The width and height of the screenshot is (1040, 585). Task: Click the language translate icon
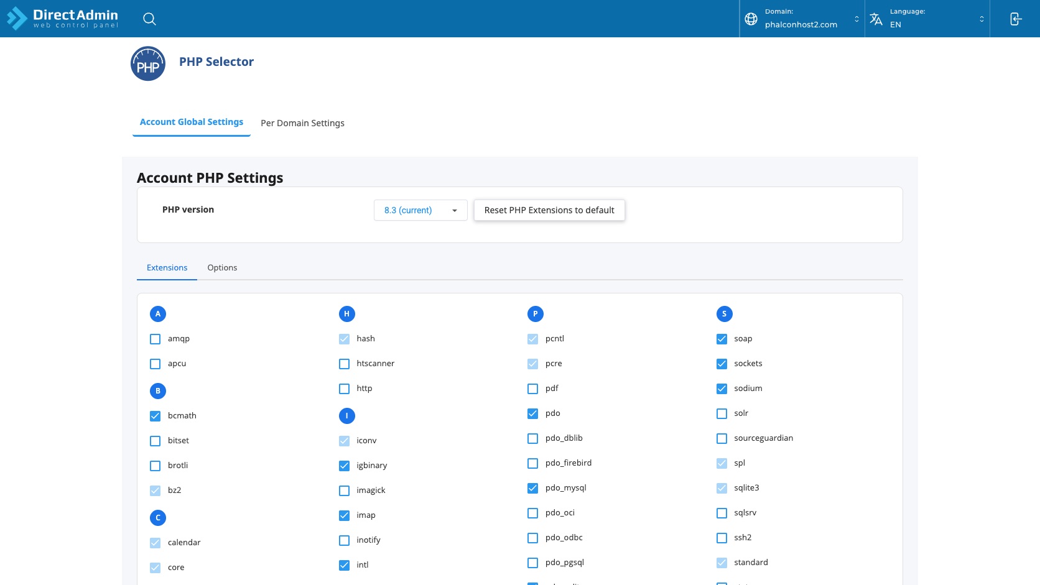click(x=876, y=19)
